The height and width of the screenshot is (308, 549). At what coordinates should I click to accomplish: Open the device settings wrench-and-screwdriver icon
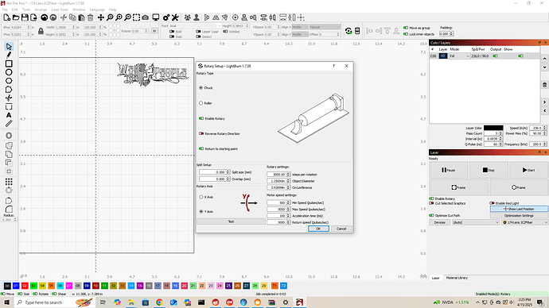tap(175, 17)
